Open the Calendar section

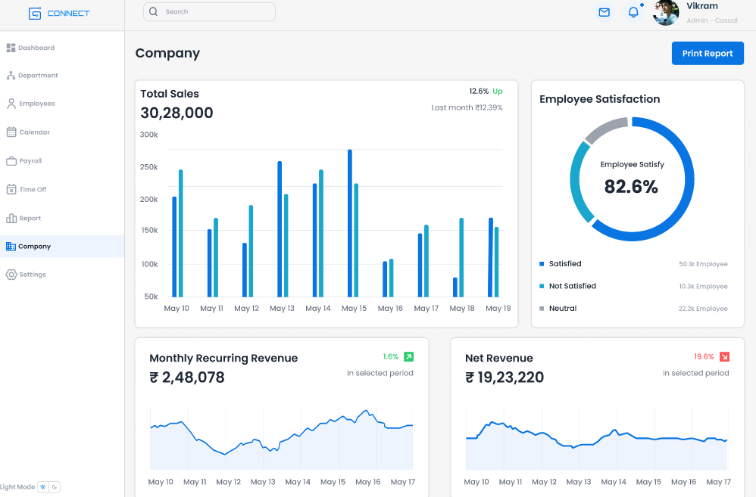pyautogui.click(x=34, y=132)
